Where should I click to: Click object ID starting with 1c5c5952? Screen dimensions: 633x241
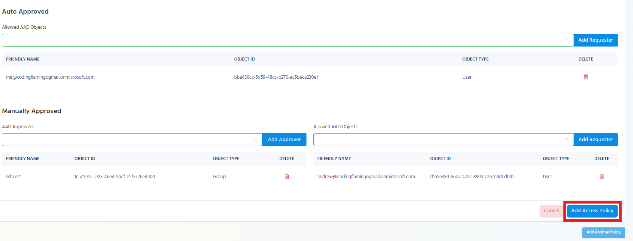115,177
